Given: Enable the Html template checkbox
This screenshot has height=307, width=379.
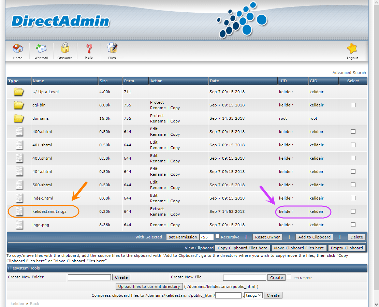Looking at the screenshot, I should pos(289,277).
